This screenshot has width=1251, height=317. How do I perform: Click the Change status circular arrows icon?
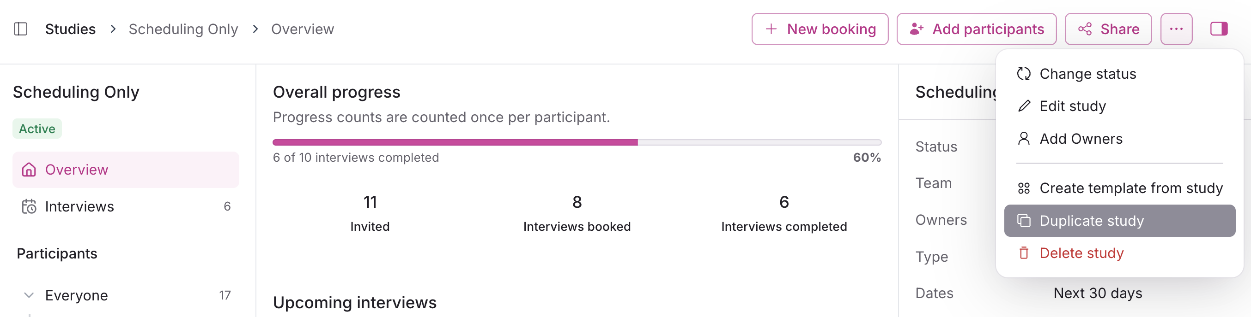point(1024,74)
